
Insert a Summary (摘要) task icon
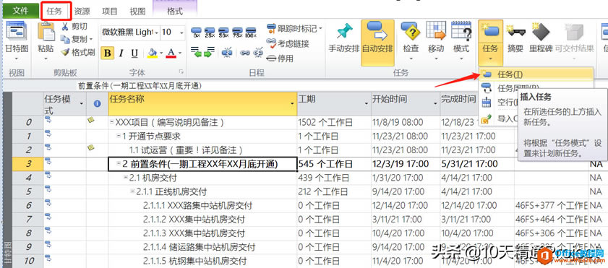(515, 33)
